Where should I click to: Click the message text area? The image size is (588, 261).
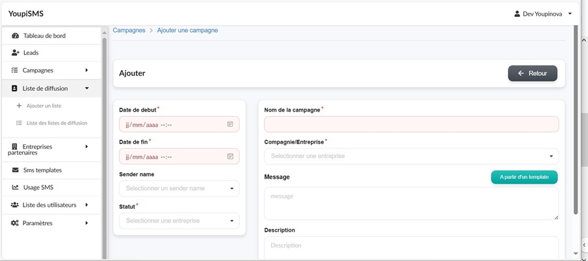pos(412,204)
